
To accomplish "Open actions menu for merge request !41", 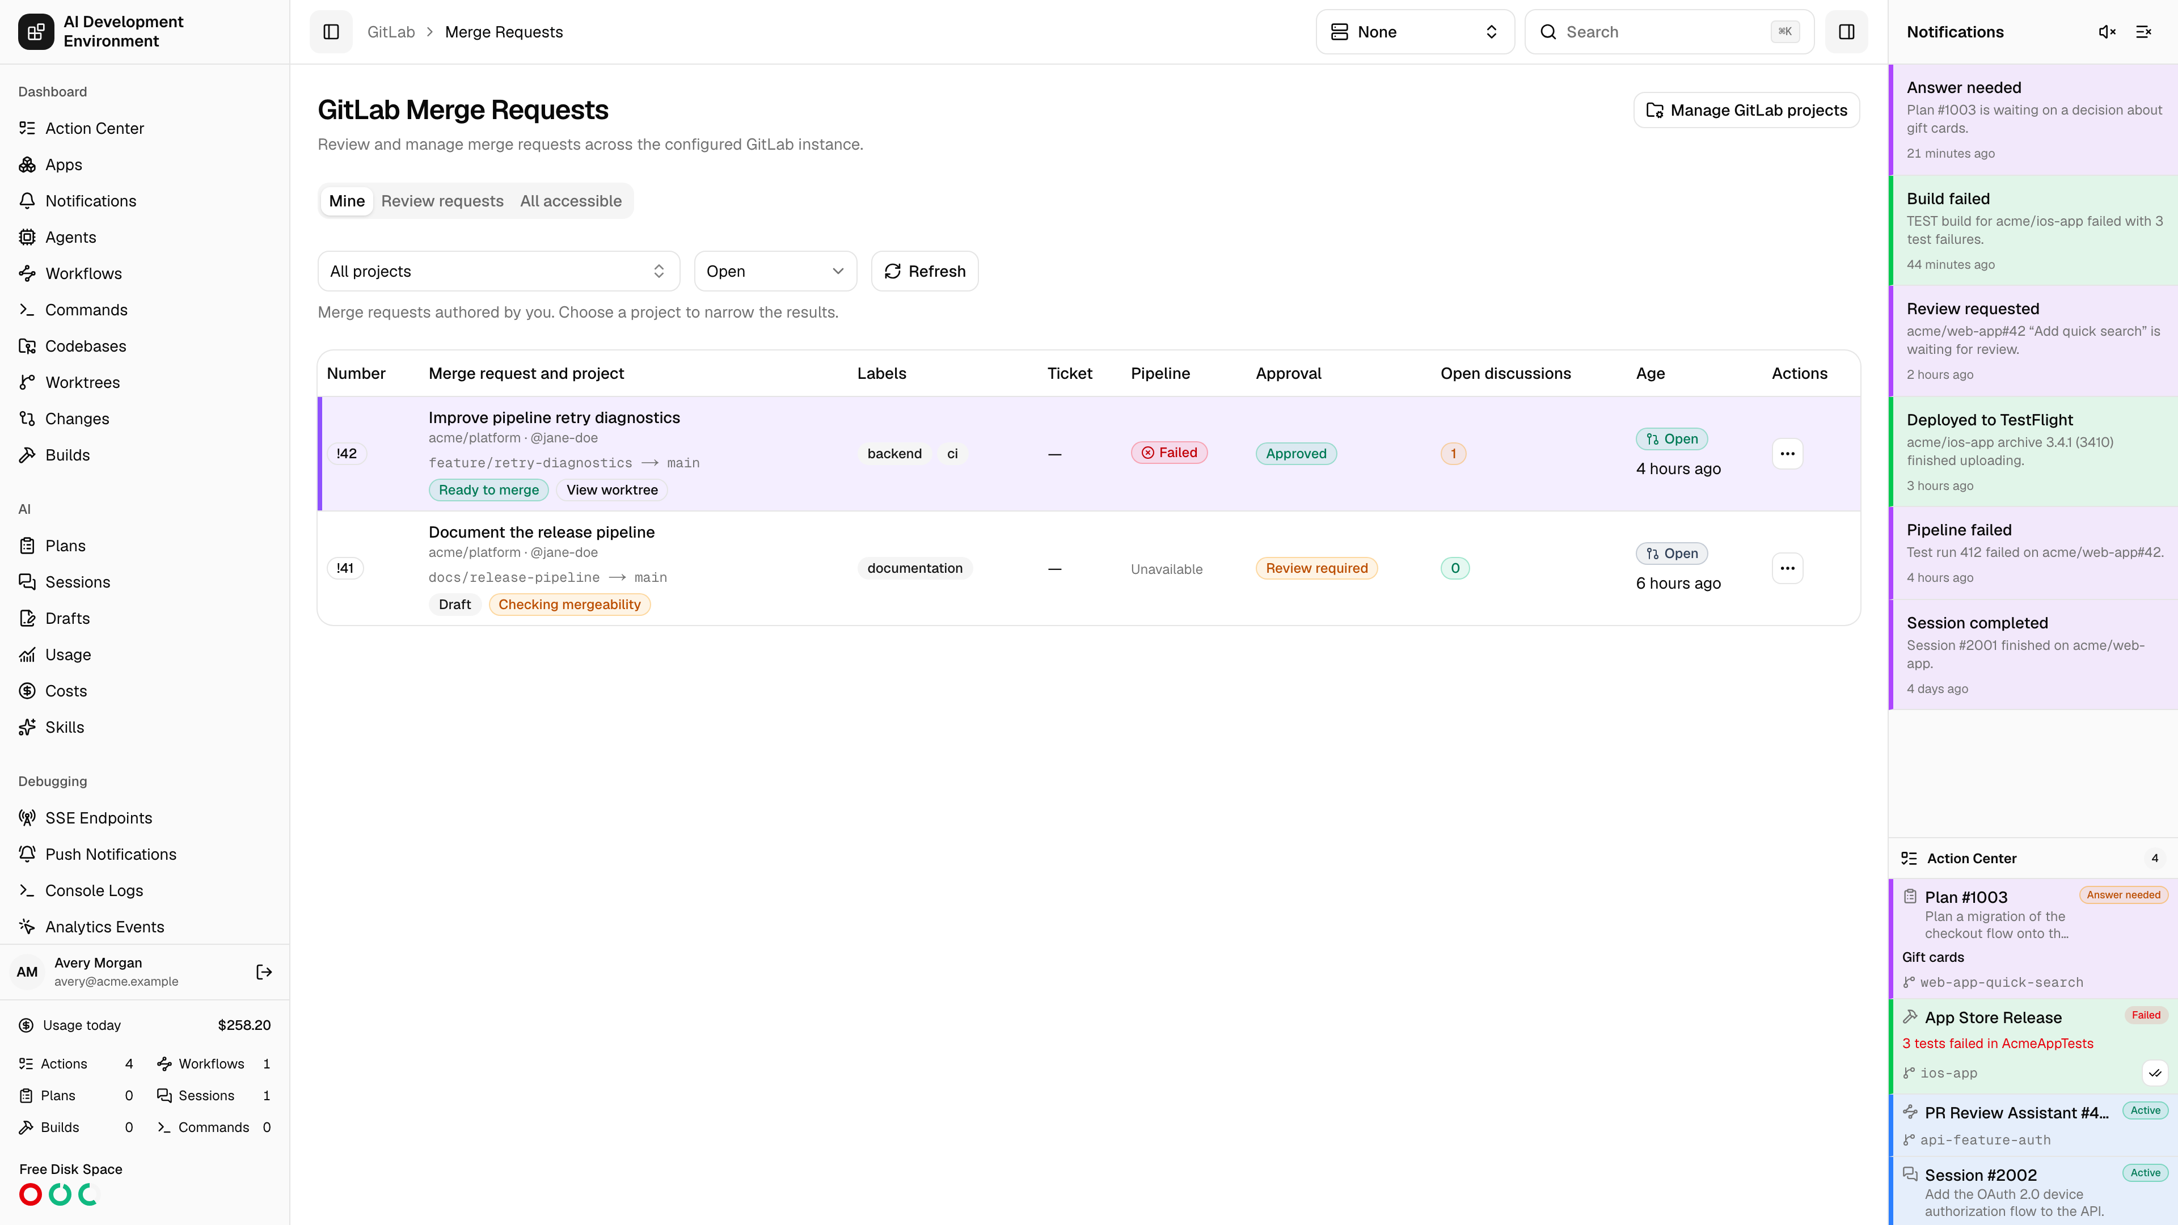I will click(x=1787, y=568).
